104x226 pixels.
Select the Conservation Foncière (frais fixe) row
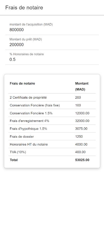click(x=52, y=105)
